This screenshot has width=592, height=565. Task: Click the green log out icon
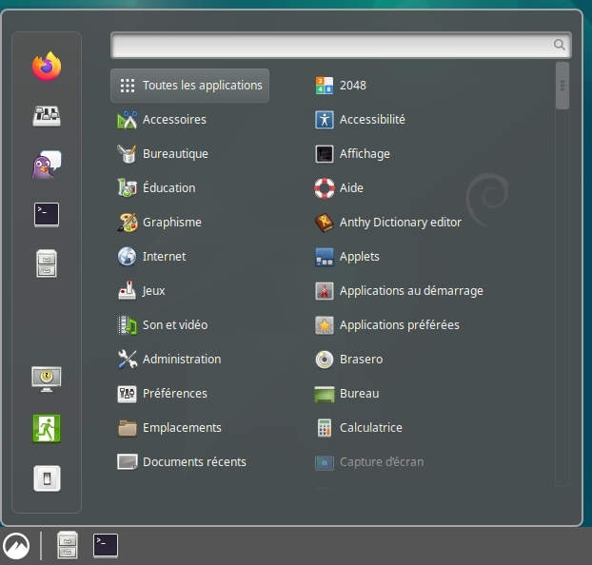coord(47,428)
